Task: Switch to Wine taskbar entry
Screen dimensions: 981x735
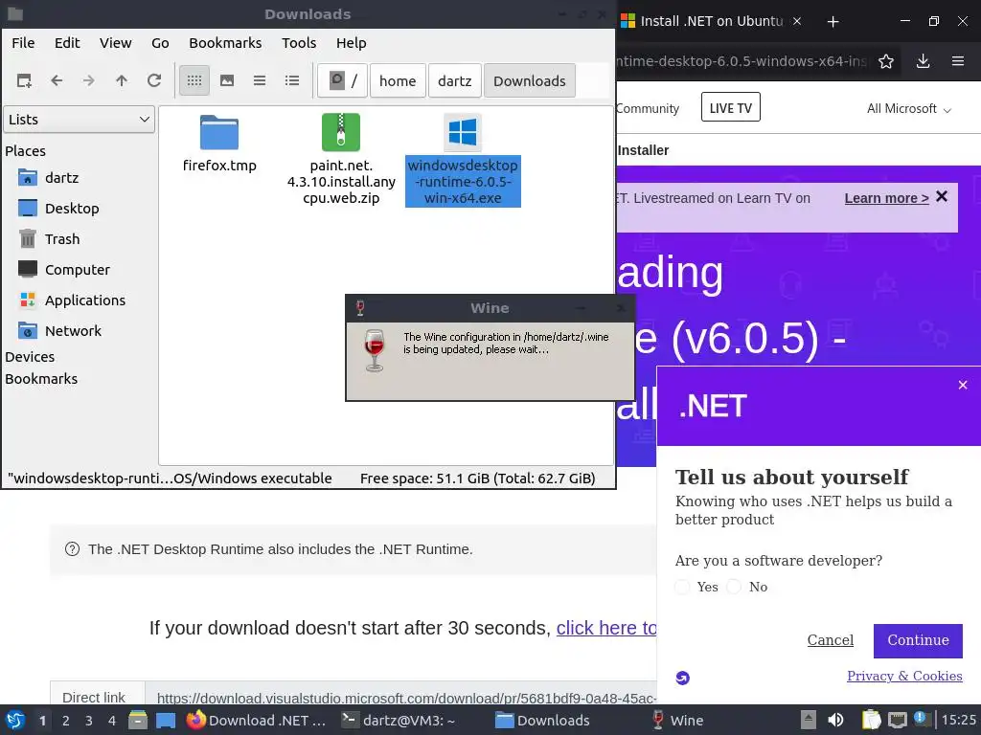Action: 677,721
